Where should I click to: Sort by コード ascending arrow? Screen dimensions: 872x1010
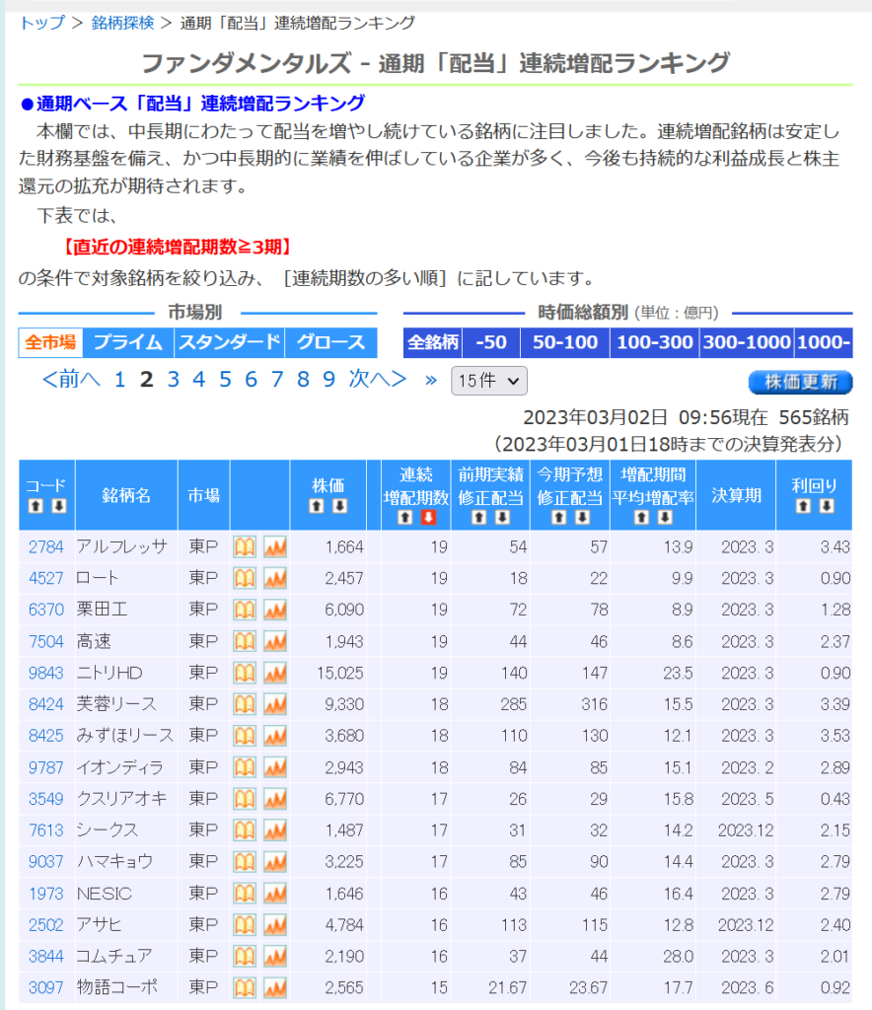pyautogui.click(x=35, y=506)
